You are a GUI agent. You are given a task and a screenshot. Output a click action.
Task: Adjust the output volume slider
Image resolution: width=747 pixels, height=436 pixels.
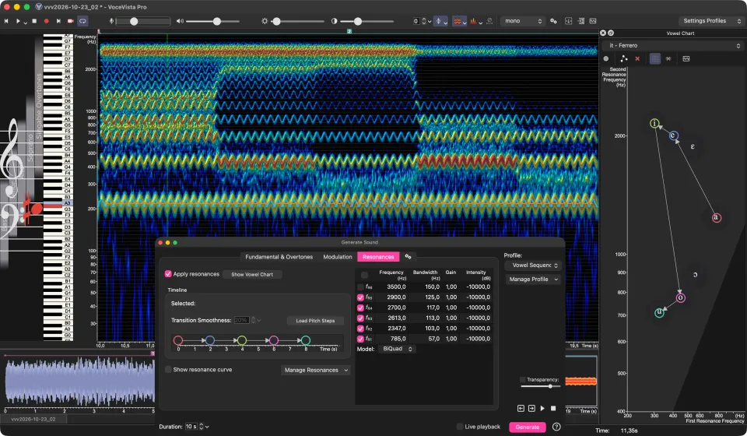(x=212, y=21)
